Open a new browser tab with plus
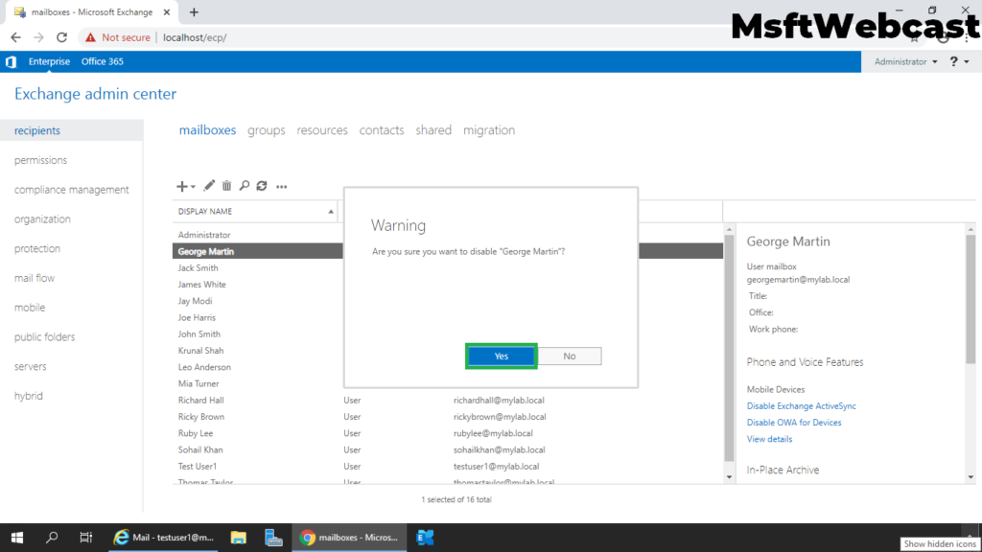The image size is (982, 552). click(x=194, y=11)
